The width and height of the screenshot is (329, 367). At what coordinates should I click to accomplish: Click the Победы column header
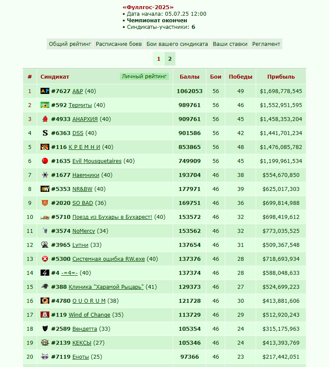pyautogui.click(x=240, y=77)
